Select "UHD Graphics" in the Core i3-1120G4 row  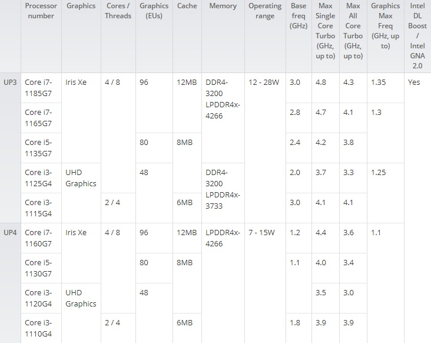pyautogui.click(x=81, y=298)
